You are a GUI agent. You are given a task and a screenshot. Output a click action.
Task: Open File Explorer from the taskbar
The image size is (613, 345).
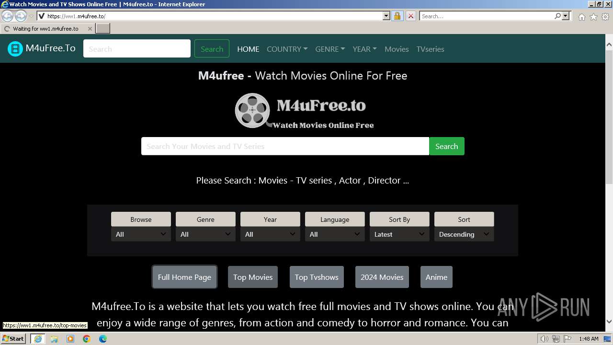tap(54, 339)
